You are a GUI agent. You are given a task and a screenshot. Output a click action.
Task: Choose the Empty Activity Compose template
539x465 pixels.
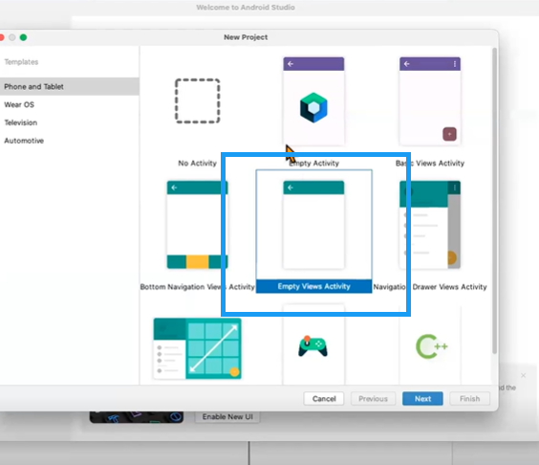[313, 101]
